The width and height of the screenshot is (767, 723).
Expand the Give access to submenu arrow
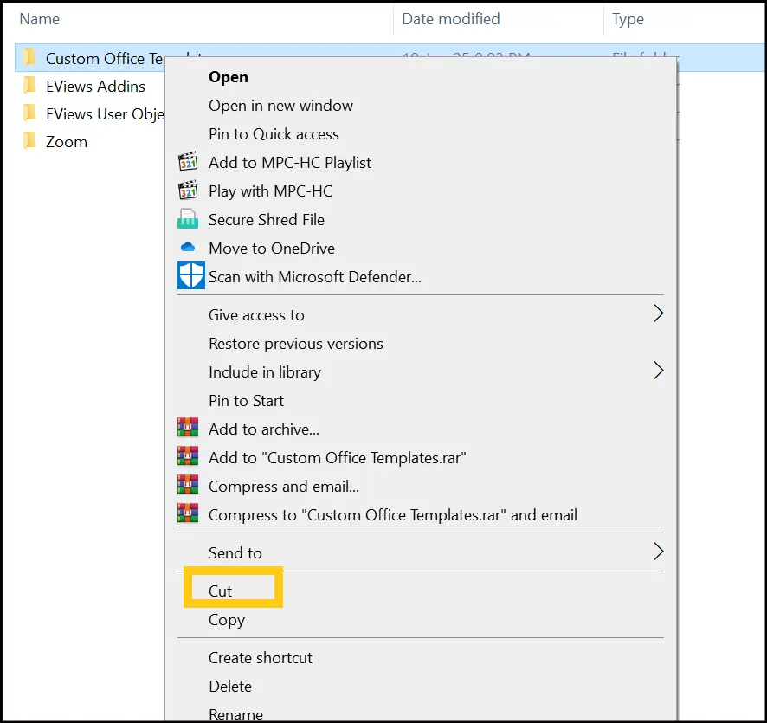pyautogui.click(x=659, y=313)
